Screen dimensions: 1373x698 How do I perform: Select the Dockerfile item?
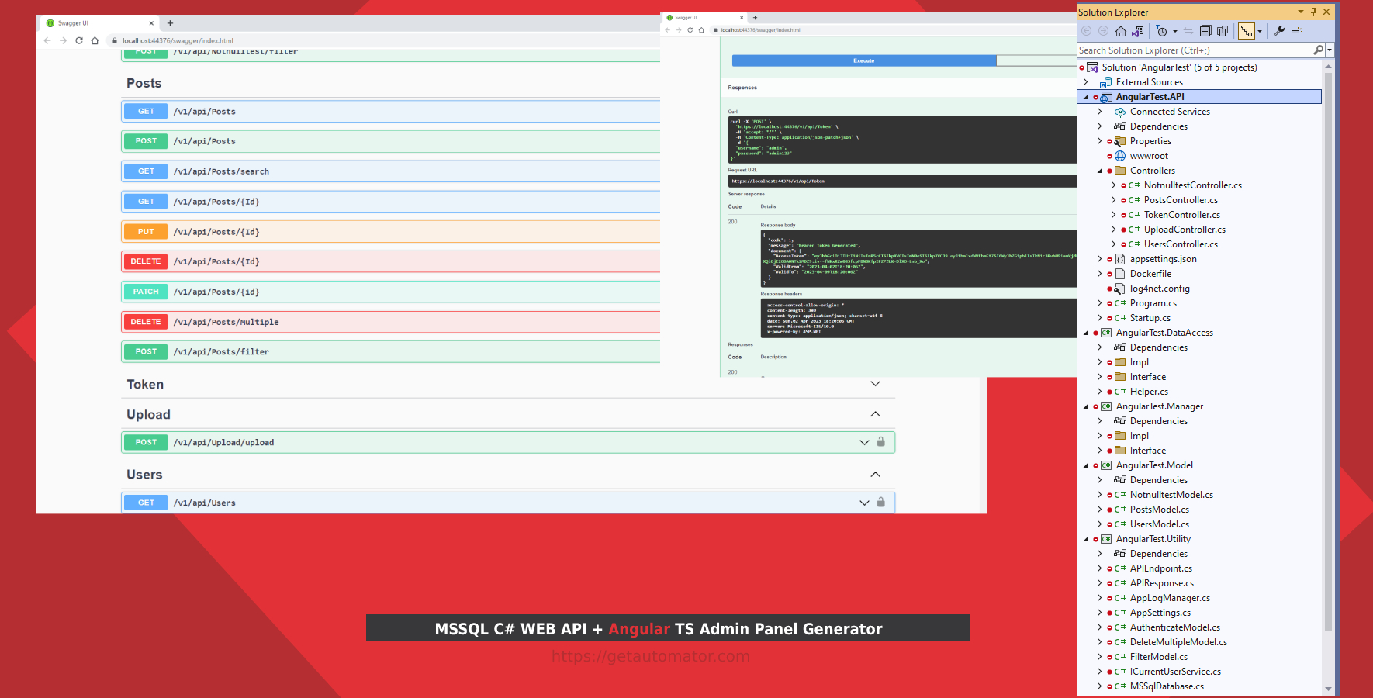pos(1150,274)
